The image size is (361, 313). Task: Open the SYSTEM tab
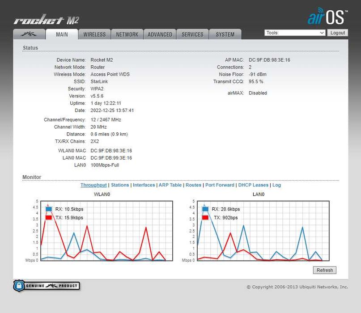[225, 34]
